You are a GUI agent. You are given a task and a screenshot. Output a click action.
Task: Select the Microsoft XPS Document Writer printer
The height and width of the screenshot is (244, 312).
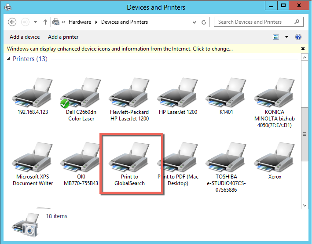pyautogui.click(x=33, y=159)
